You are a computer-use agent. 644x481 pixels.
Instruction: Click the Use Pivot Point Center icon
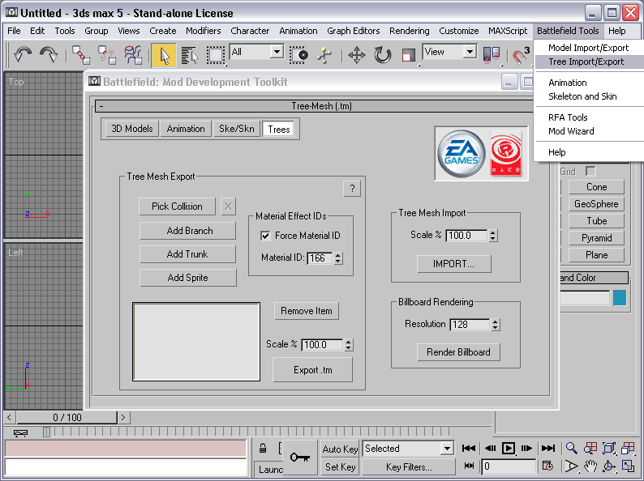point(491,54)
